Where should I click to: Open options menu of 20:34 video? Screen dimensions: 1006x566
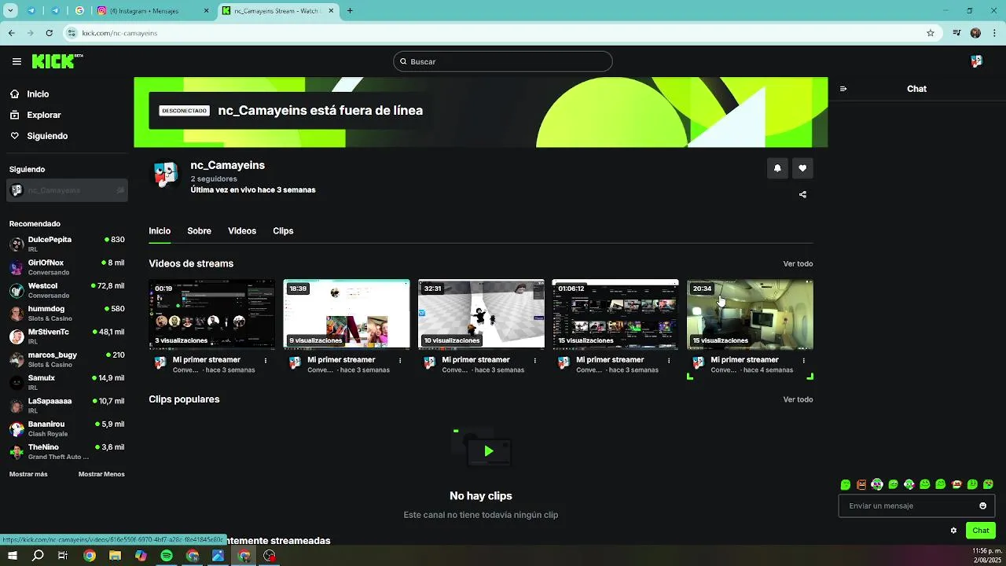tap(803, 360)
